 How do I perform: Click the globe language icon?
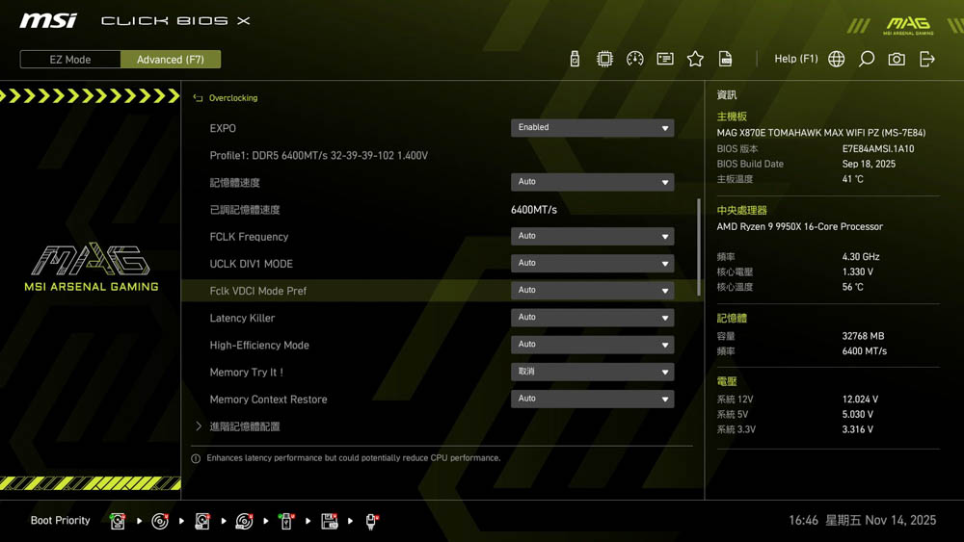coord(837,59)
